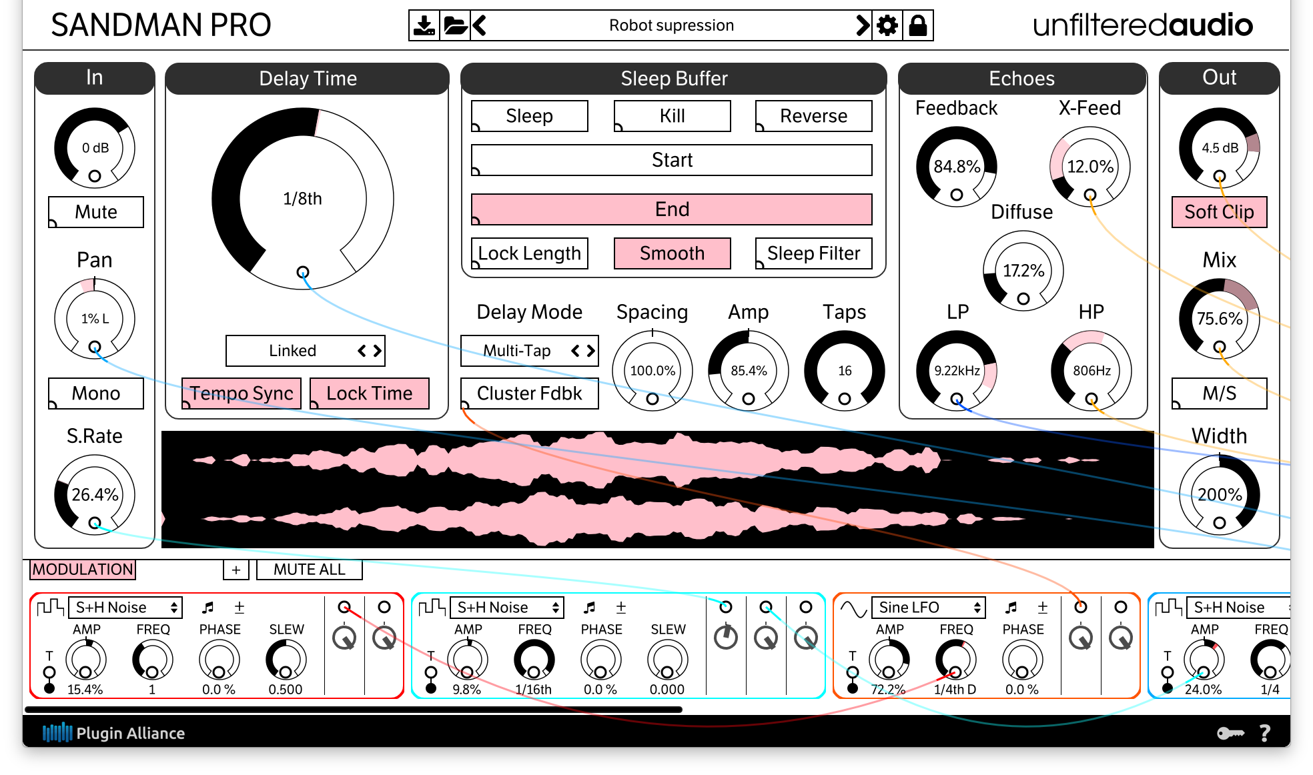Click the padlock lock icon

(x=918, y=25)
